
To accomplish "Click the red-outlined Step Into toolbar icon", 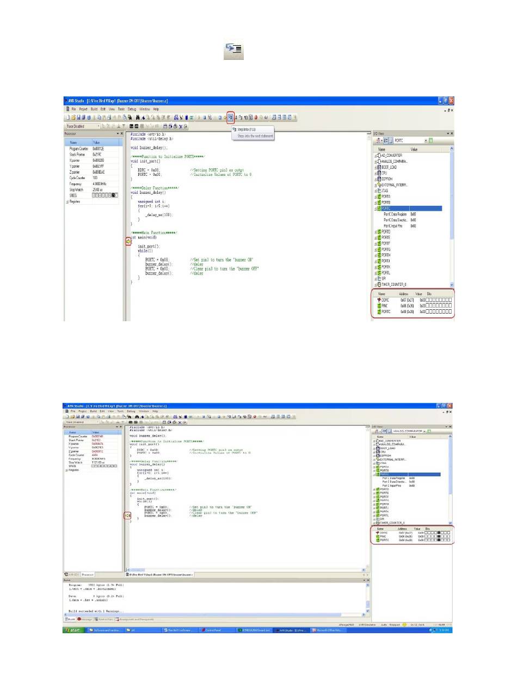I will click(x=231, y=117).
